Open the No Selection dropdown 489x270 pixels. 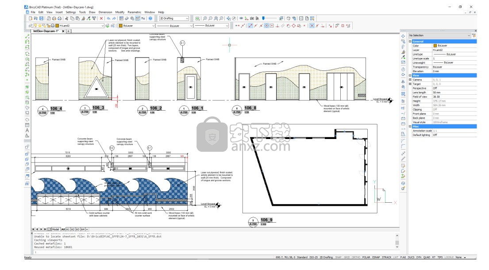[439, 35]
